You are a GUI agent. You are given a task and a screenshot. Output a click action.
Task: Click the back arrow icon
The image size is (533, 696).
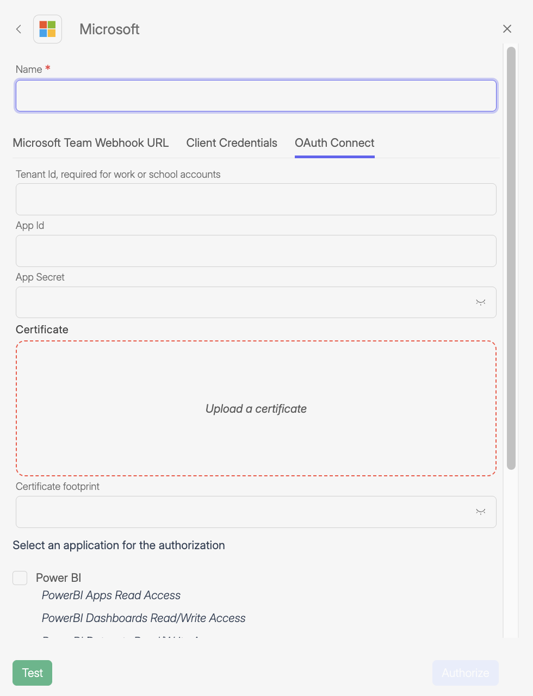(x=18, y=29)
